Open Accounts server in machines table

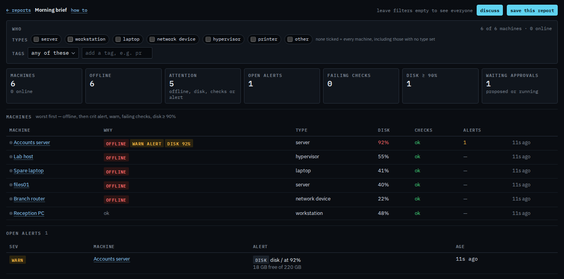pos(32,143)
